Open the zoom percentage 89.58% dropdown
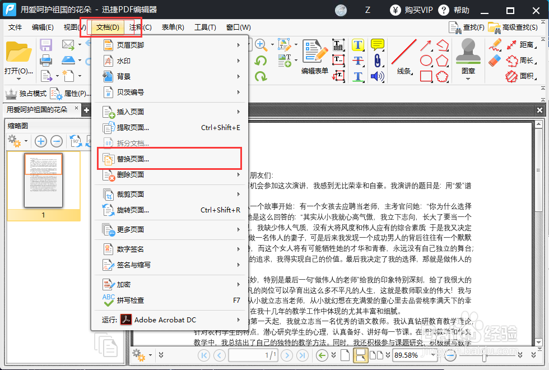Viewport: 549px width, 370px height. coord(434,355)
